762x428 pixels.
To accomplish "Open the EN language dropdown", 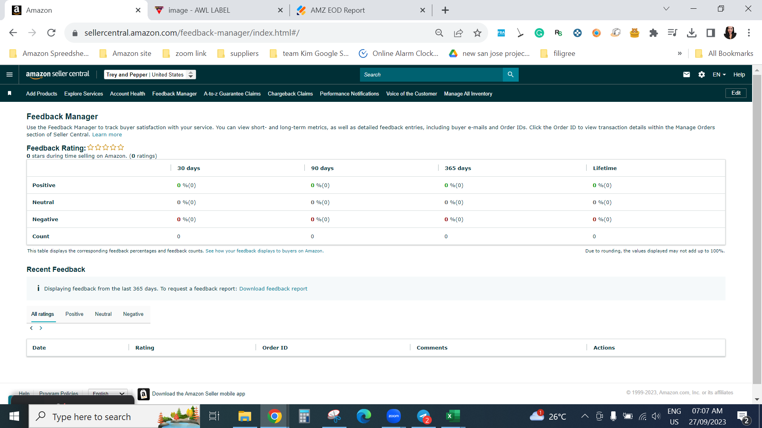I will pyautogui.click(x=719, y=75).
